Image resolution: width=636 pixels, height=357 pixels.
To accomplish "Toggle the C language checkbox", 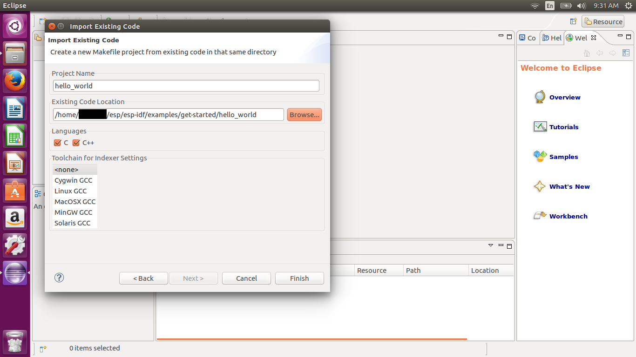I will [x=58, y=143].
